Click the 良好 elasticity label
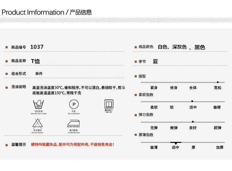Image resolution: width=232 pixels, height=171 pixels. pos(193,128)
